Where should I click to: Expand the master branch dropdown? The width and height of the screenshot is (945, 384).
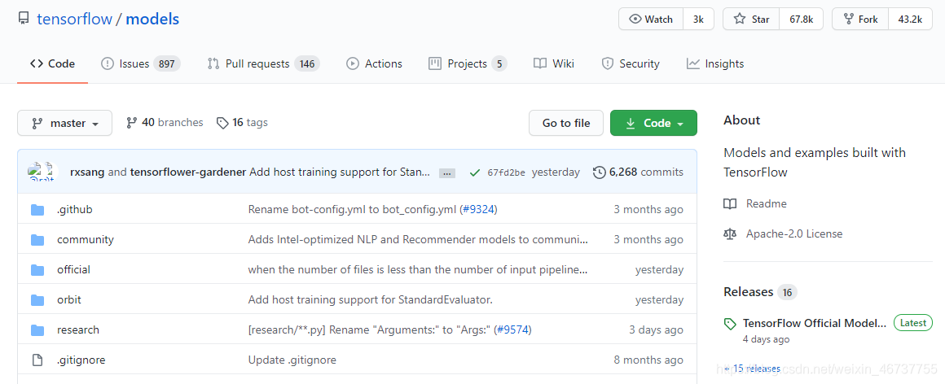coord(64,123)
